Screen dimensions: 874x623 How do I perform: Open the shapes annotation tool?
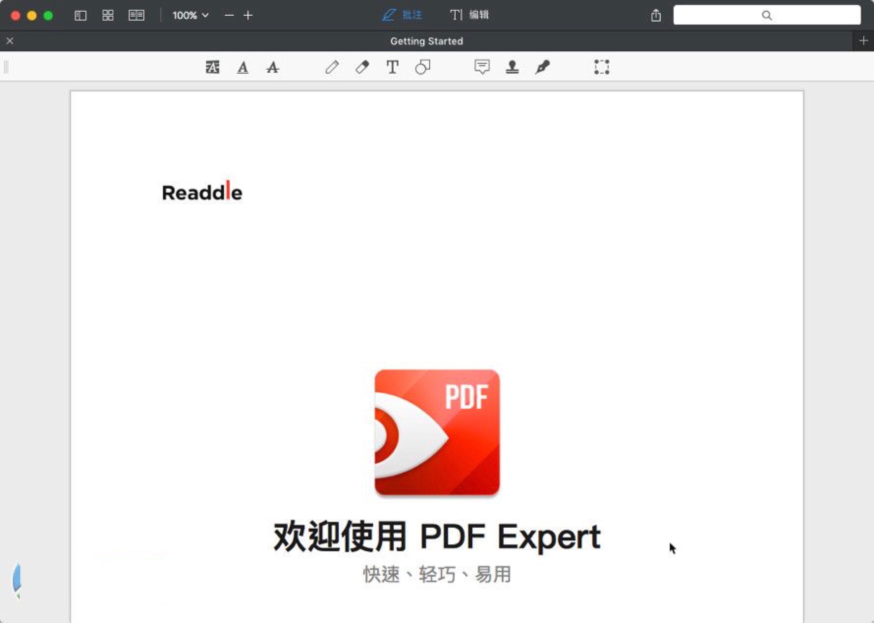(422, 67)
